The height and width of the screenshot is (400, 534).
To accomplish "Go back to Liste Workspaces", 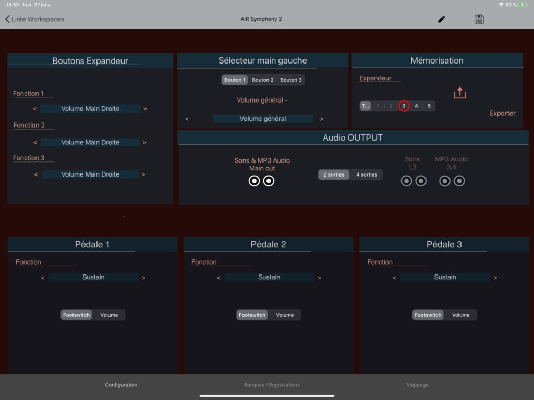I will pos(34,19).
